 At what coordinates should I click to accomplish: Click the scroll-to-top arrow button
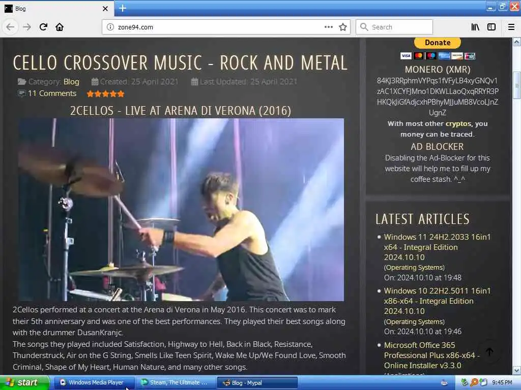(x=490, y=352)
